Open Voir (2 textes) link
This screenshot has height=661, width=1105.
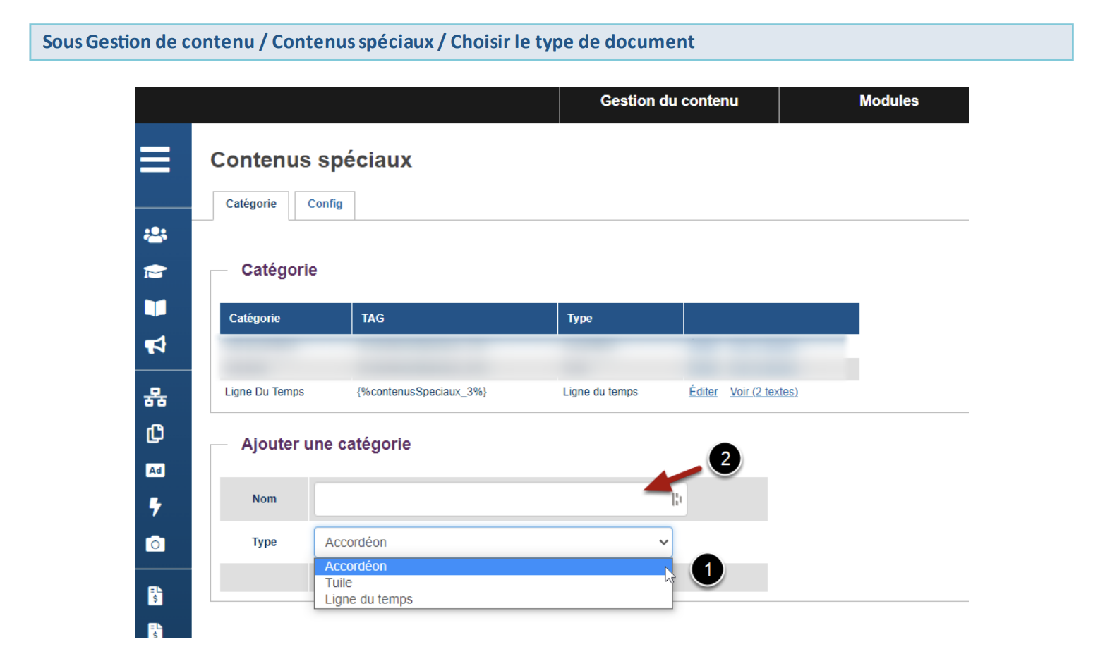763,392
